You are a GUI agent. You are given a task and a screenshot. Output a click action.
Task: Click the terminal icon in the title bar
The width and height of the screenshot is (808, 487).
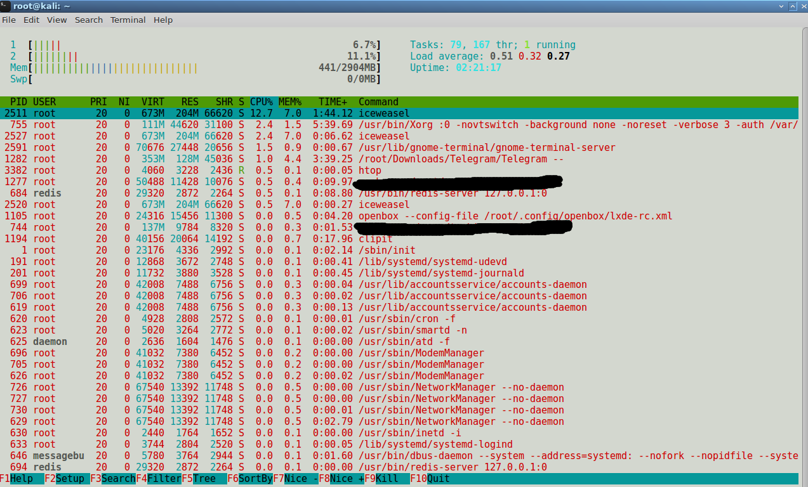point(5,6)
